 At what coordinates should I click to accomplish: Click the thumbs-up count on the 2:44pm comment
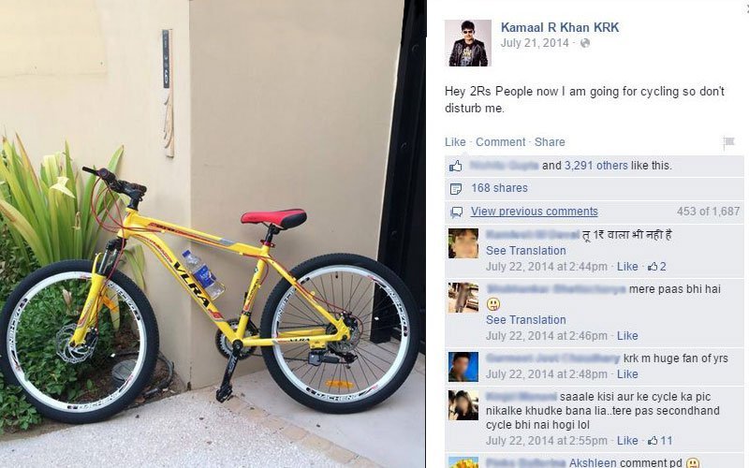(657, 267)
